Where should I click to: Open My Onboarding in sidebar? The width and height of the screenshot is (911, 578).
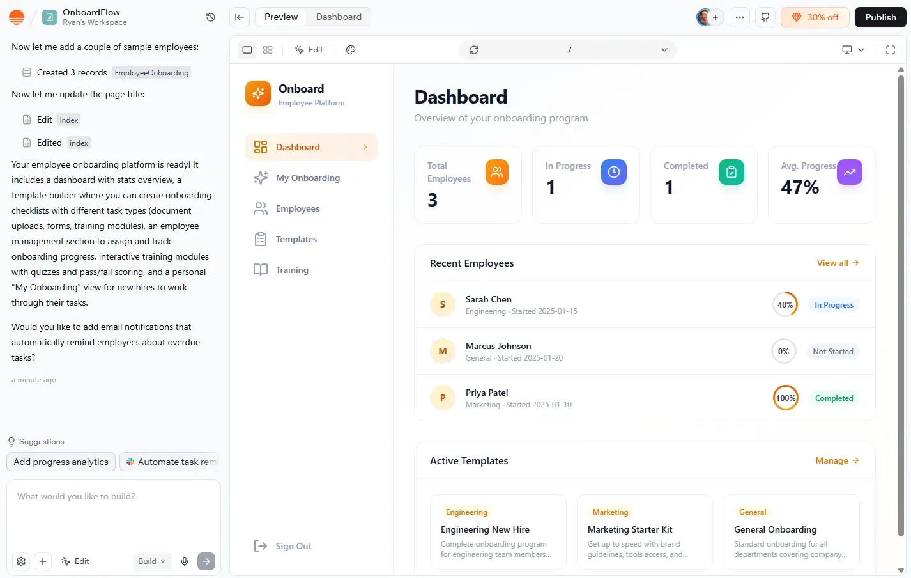coord(311,178)
